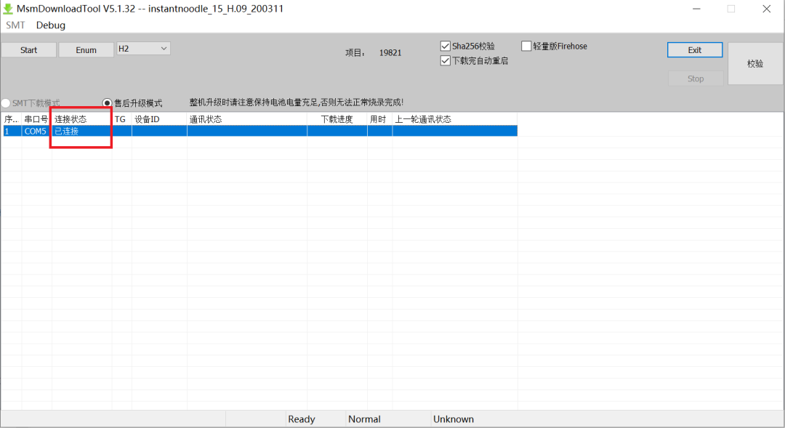
Task: Toggle the Sha256校验 checkbox
Action: (x=445, y=46)
